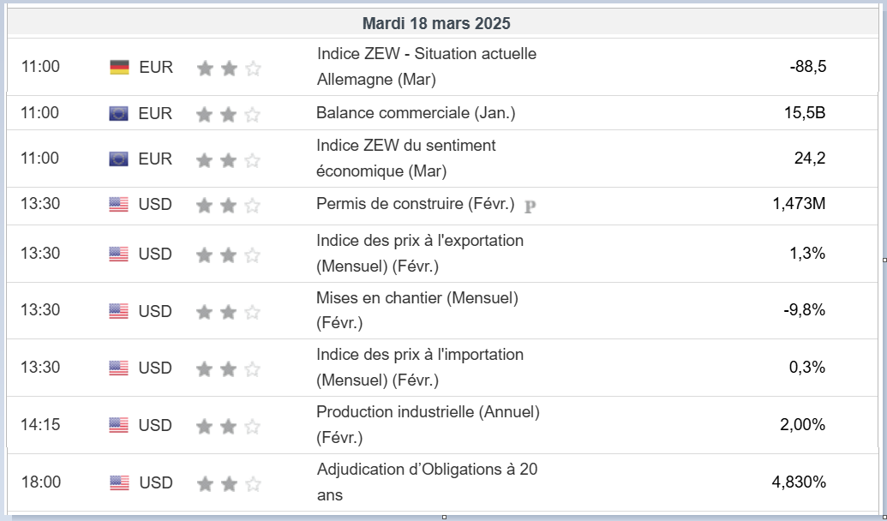Open the Balance commerciale (Jan.) event

click(x=416, y=113)
